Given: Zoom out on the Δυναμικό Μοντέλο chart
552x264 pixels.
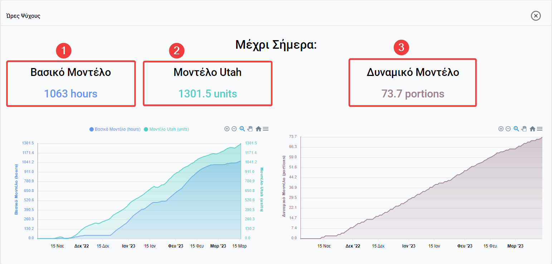Looking at the screenshot, I should (x=508, y=129).
